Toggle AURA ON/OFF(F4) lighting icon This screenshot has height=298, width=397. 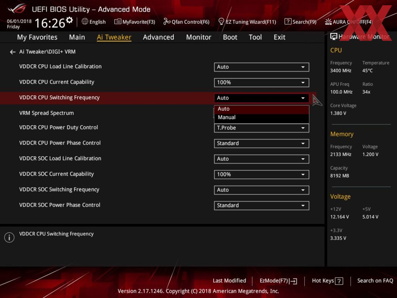[328, 22]
